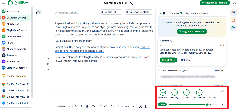Click the magic wand AI edit icon
Viewport: 237px width, 109px height.
click(48, 58)
